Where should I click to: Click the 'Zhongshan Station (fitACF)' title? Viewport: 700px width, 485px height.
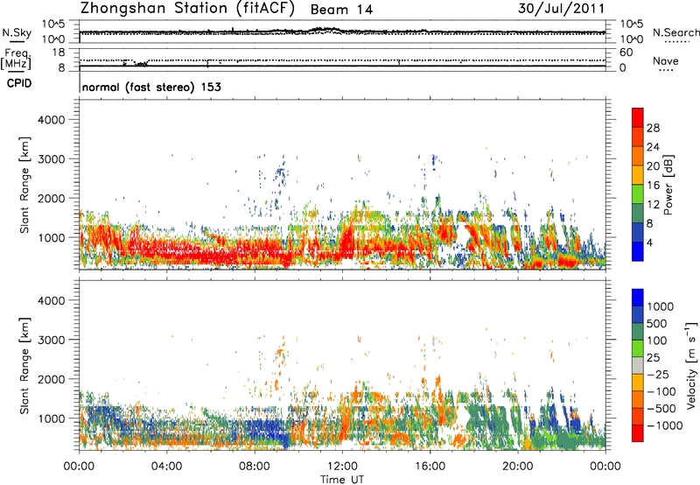pos(187,9)
